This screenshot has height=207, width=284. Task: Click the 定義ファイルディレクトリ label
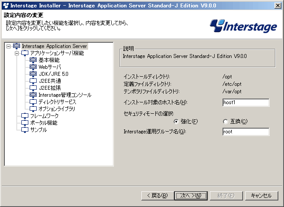(147, 84)
